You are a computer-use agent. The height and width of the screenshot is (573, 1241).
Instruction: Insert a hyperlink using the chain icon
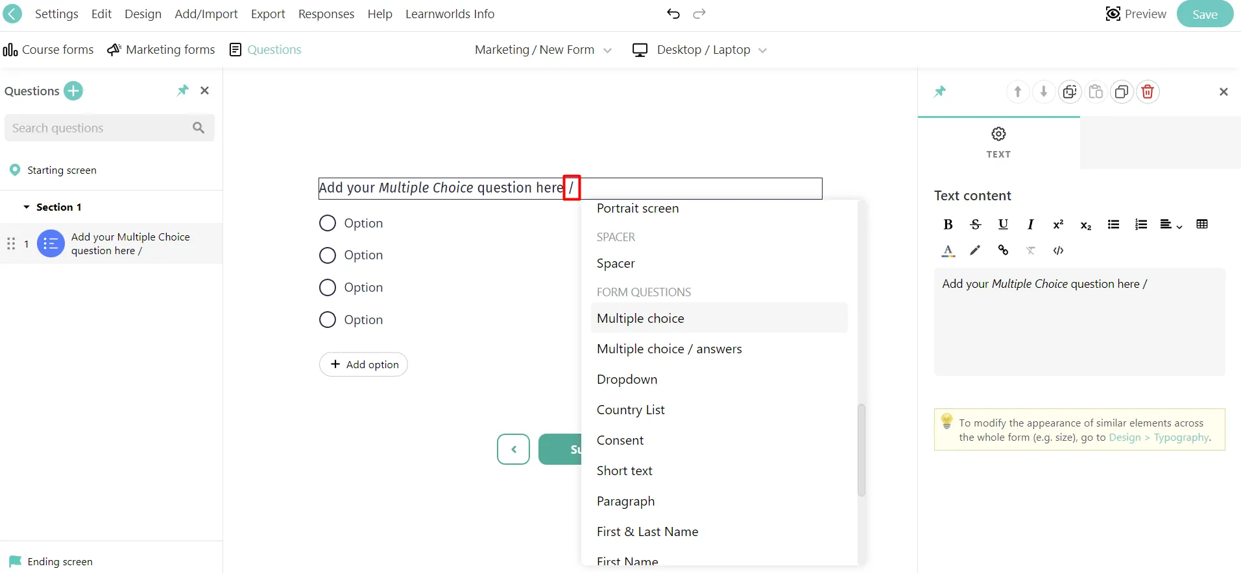click(x=1003, y=250)
